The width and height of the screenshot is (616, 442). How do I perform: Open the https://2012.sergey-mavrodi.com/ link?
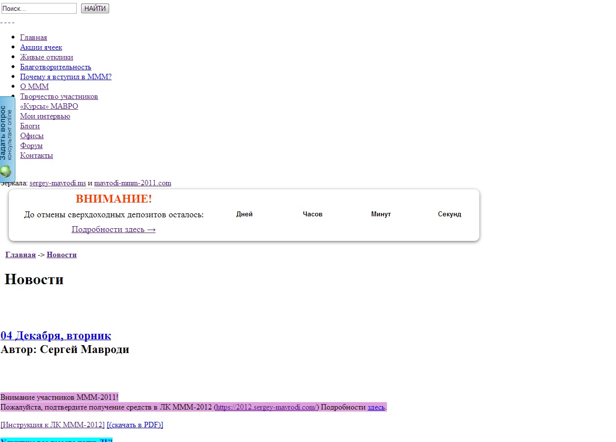[266, 407]
